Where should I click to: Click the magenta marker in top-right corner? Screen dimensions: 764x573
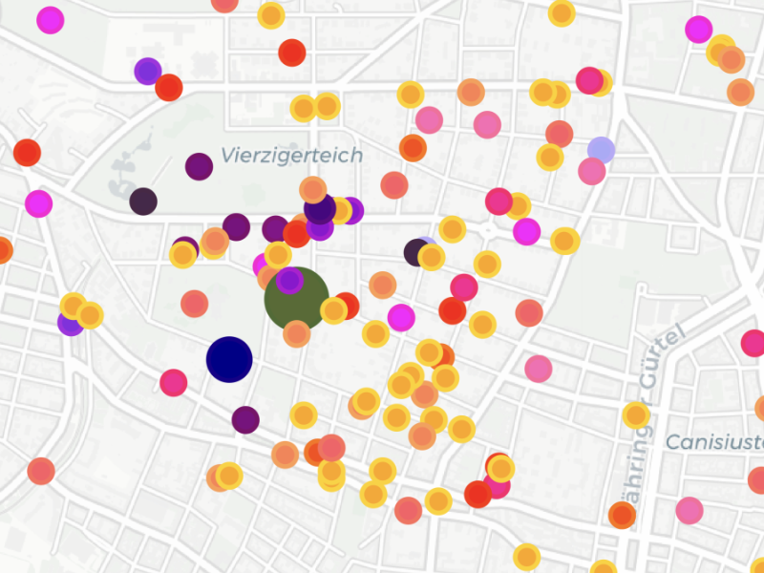point(699,30)
